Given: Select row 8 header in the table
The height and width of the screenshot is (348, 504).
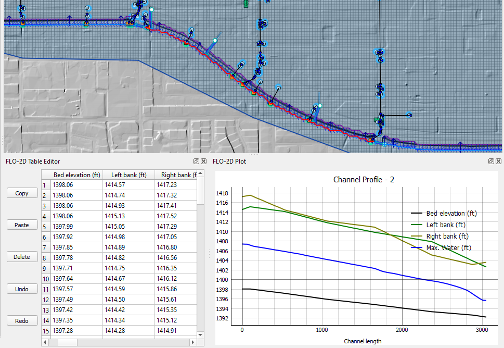Looking at the screenshot, I should click(x=45, y=258).
